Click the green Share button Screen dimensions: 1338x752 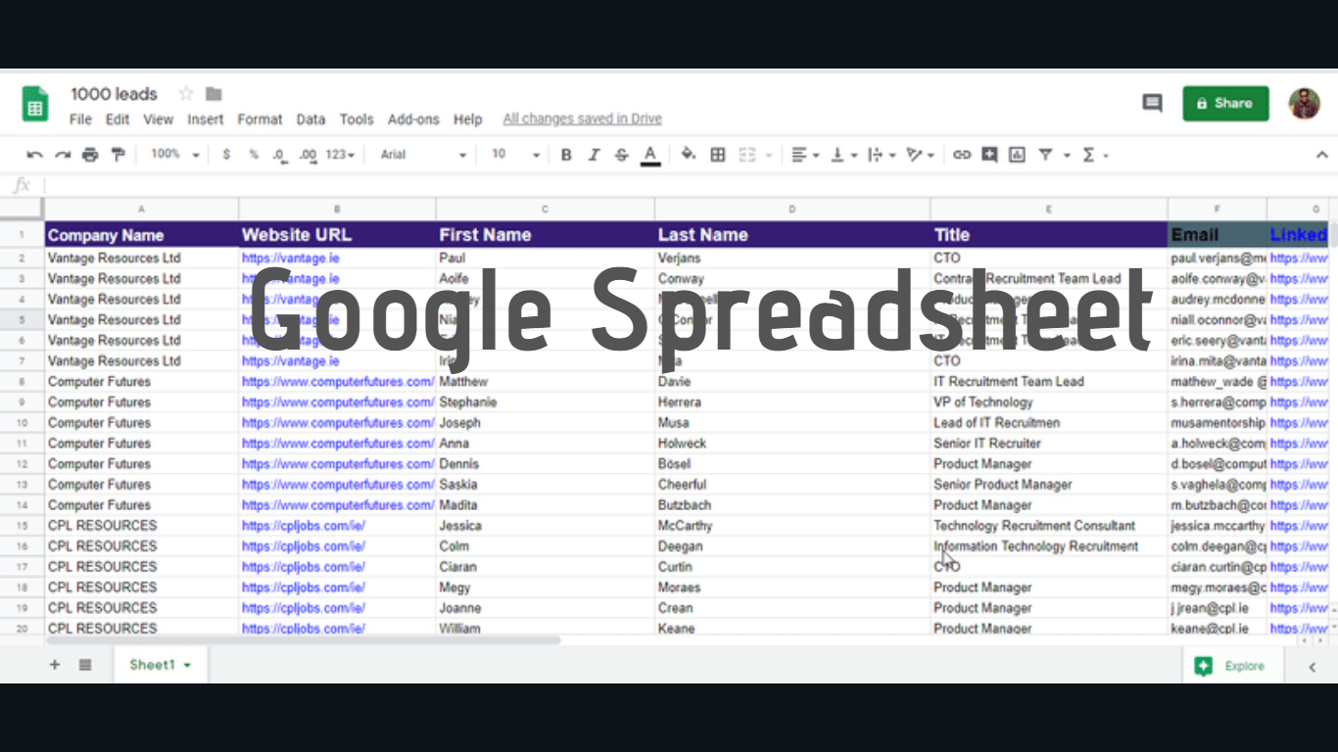coord(1225,103)
